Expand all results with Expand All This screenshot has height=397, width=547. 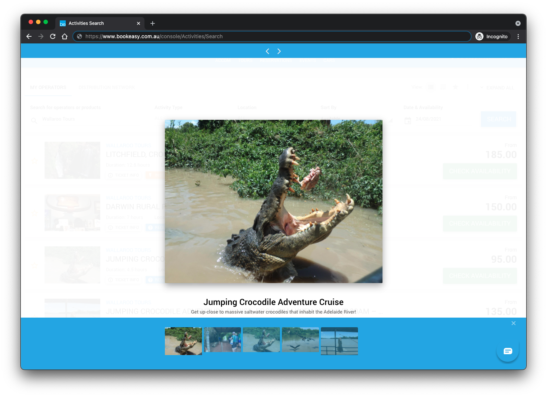[x=497, y=88]
